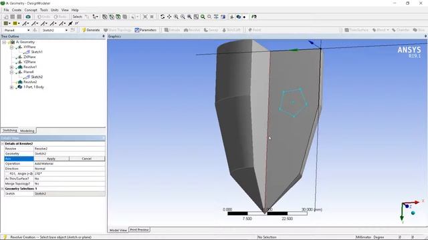
Task: Select Revolve2 in the tree outline
Action: 30,82
